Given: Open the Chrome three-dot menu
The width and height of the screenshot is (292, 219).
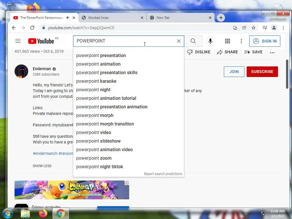Looking at the screenshot, I should pos(283,28).
